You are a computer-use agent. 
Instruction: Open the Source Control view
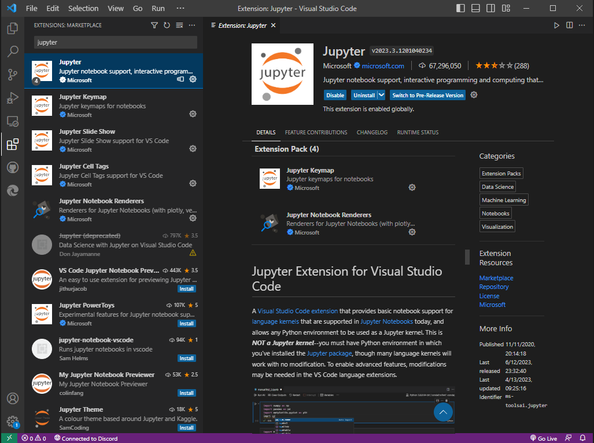tap(13, 75)
